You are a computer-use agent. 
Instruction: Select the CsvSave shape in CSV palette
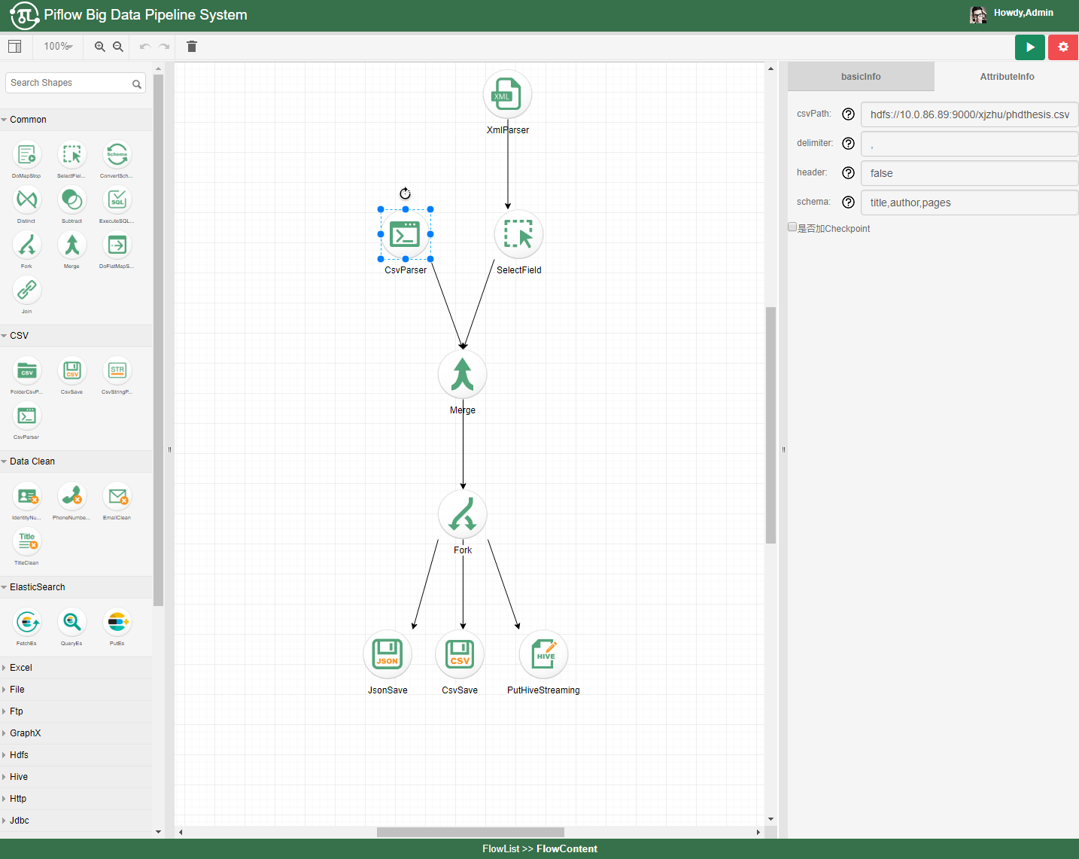72,371
